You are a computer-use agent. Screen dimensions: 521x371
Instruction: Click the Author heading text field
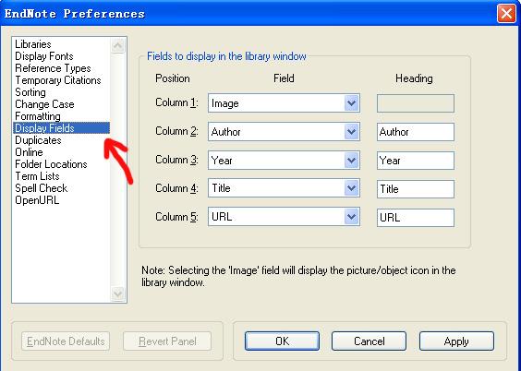click(x=416, y=132)
